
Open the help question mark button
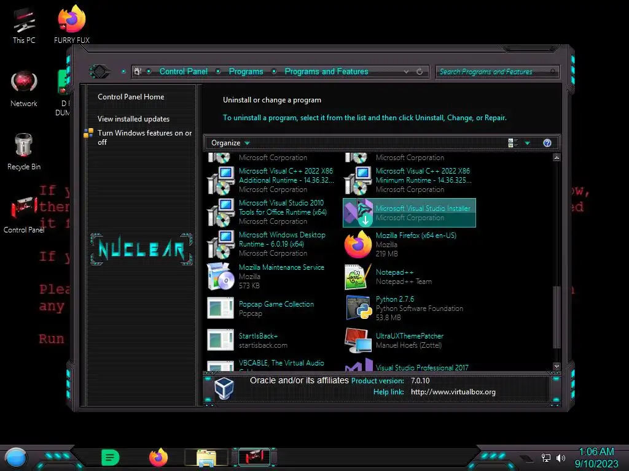pyautogui.click(x=547, y=143)
